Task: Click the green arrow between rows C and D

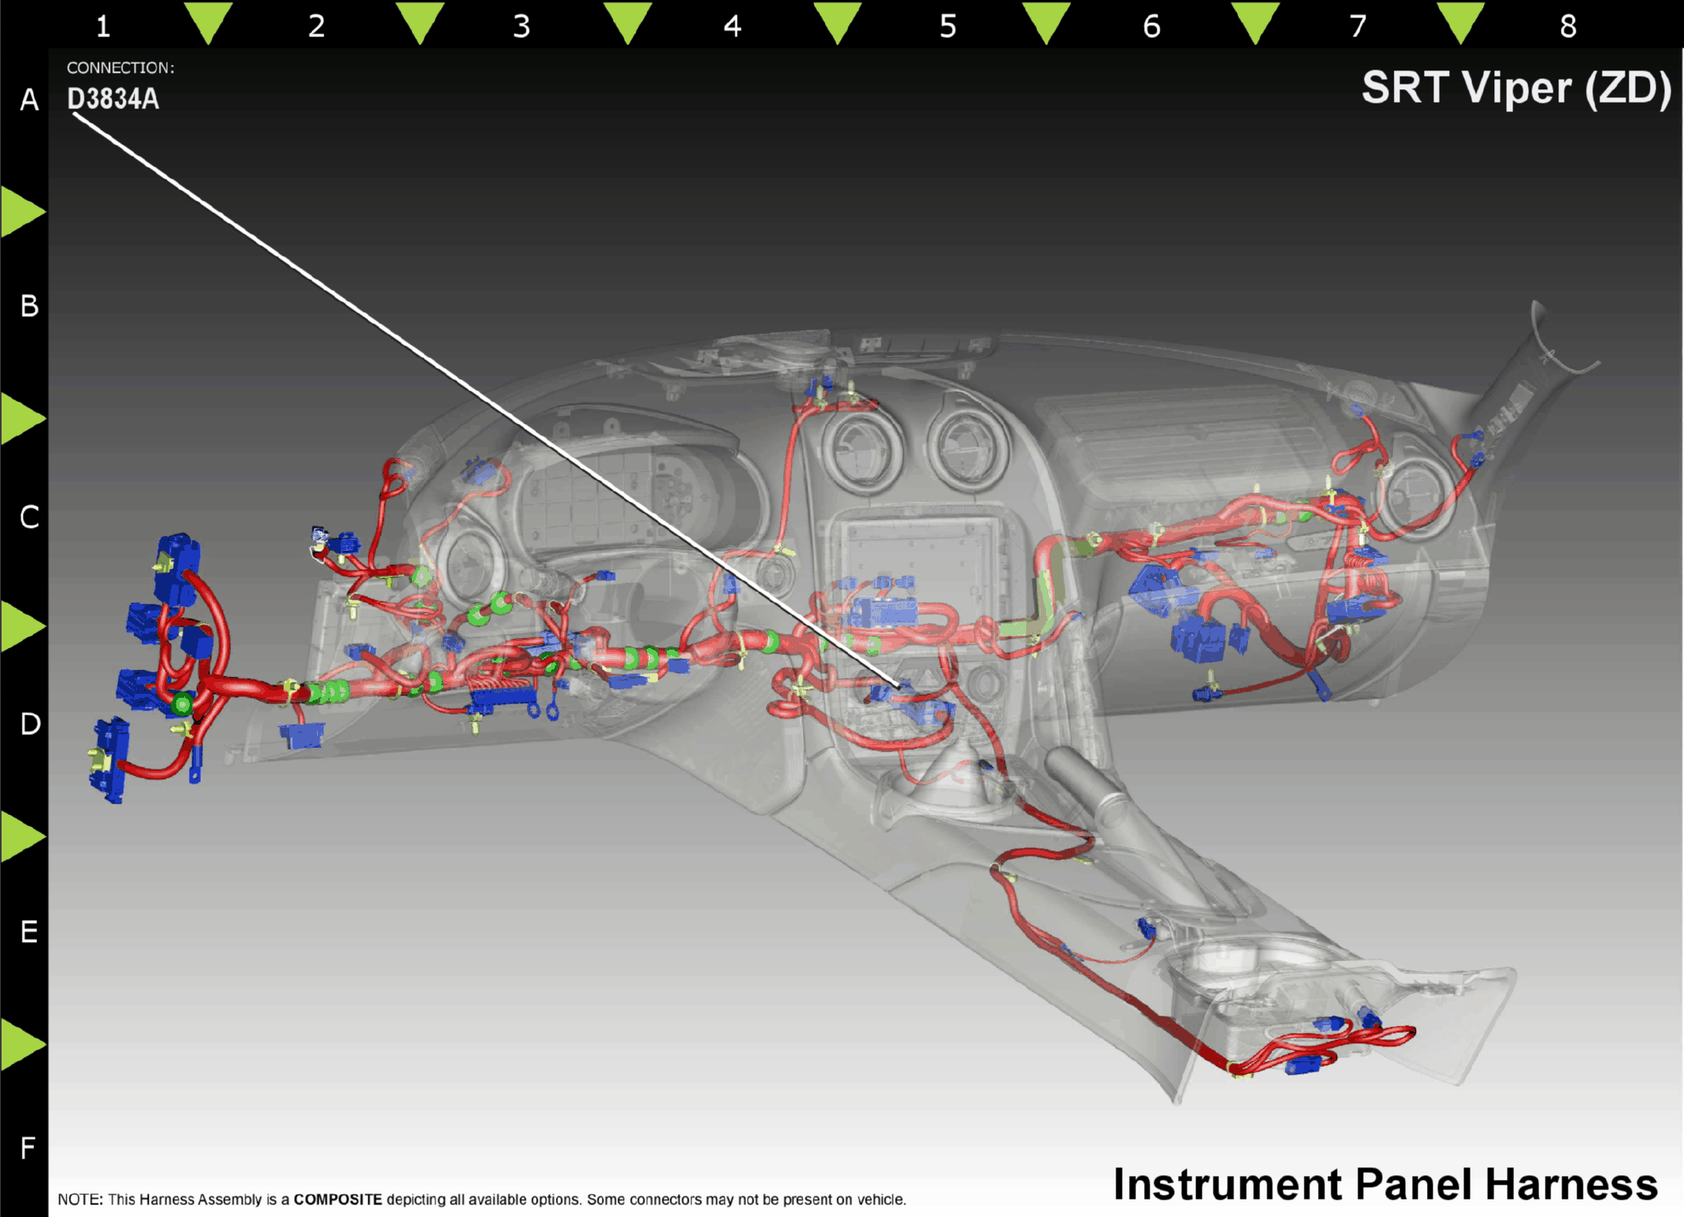Action: click(21, 627)
